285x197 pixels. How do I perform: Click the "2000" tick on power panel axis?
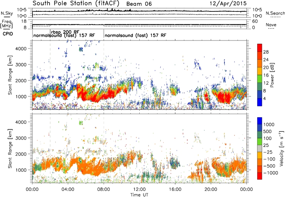click(21, 80)
